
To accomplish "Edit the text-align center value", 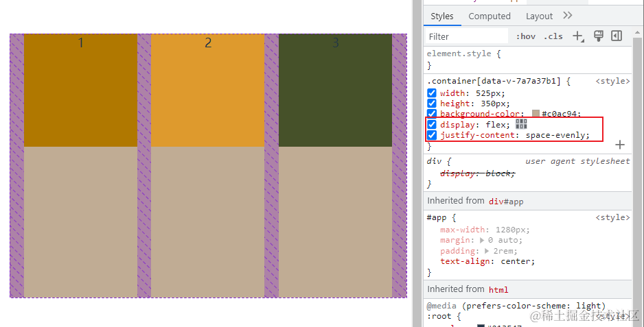I will pos(516,262).
